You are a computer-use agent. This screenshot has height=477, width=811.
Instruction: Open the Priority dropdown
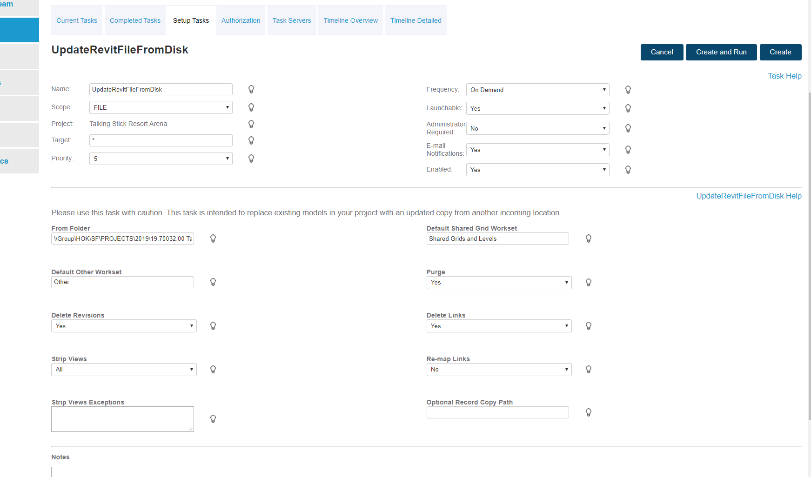click(161, 159)
